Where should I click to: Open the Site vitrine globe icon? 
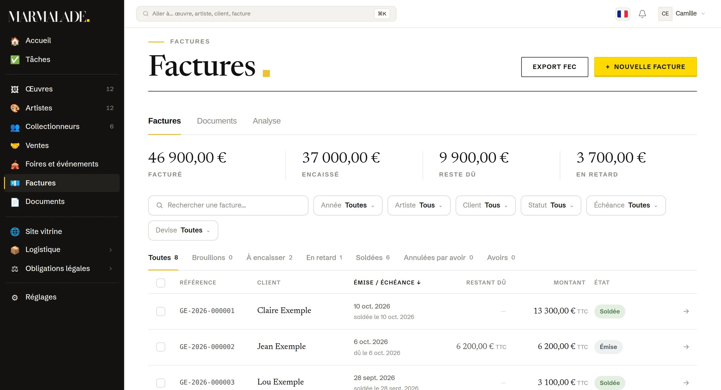(x=15, y=232)
